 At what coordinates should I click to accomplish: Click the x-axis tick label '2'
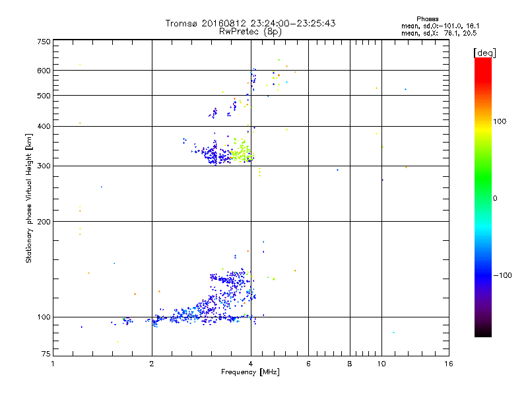coord(152,364)
